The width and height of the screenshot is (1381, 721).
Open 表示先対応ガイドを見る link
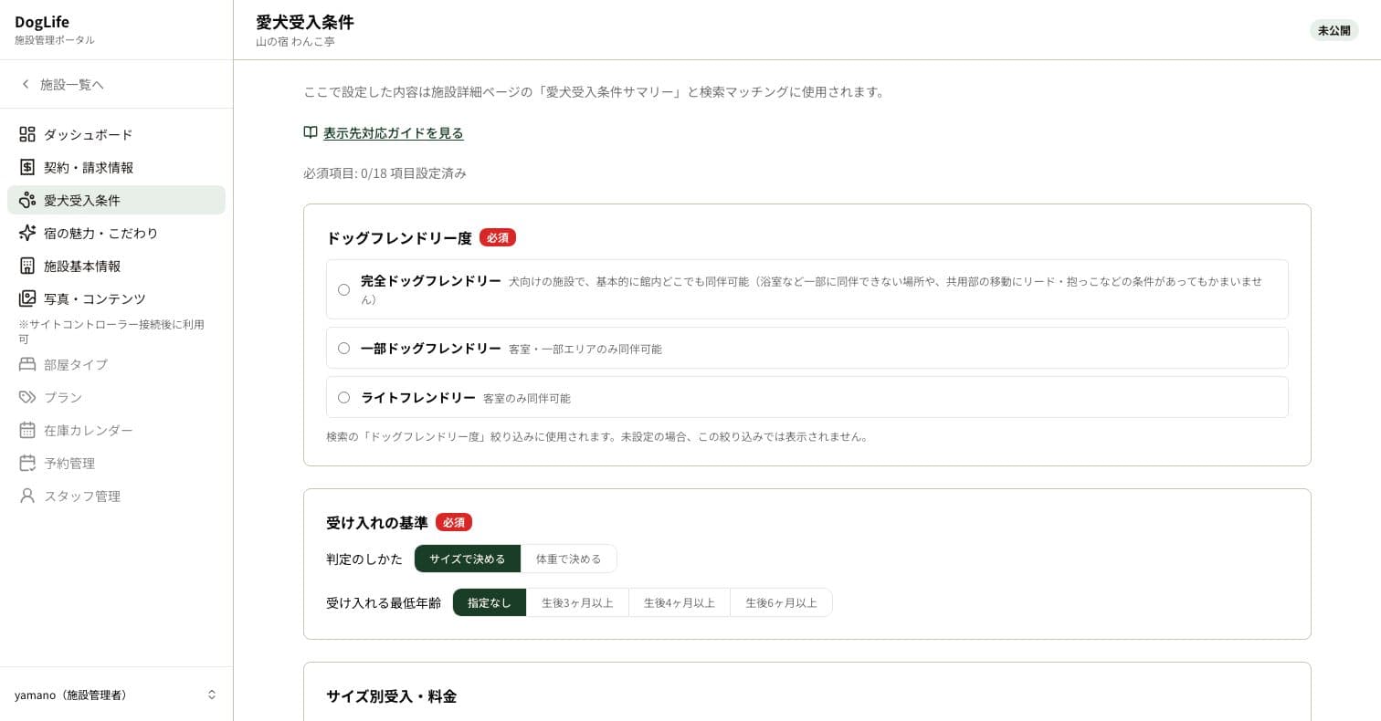click(394, 132)
